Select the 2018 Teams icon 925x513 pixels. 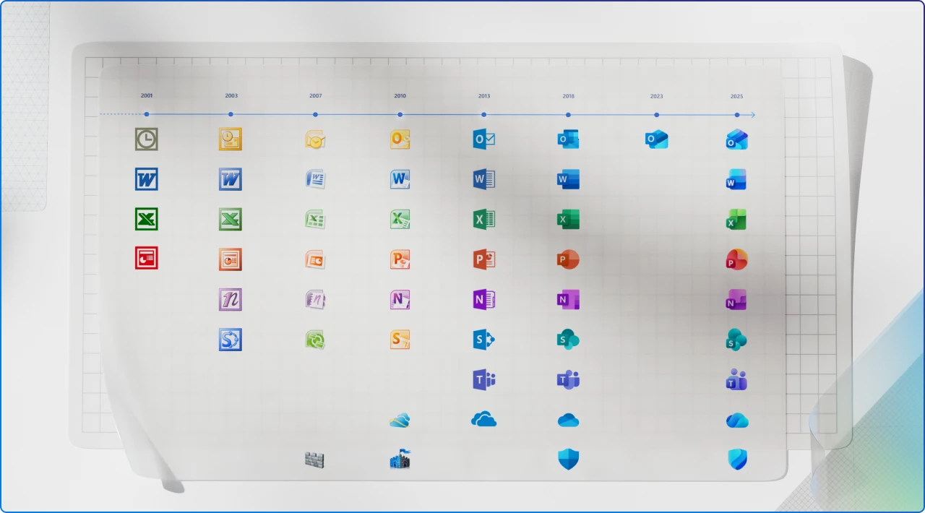click(568, 379)
